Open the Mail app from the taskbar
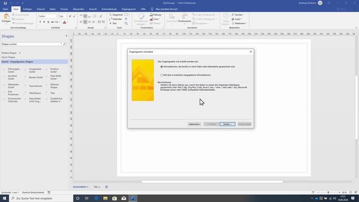 pyautogui.click(x=123, y=198)
